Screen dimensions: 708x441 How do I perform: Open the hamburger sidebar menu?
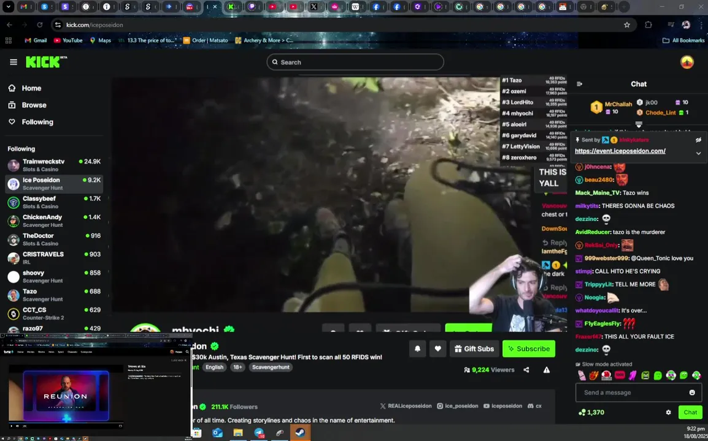pos(13,62)
